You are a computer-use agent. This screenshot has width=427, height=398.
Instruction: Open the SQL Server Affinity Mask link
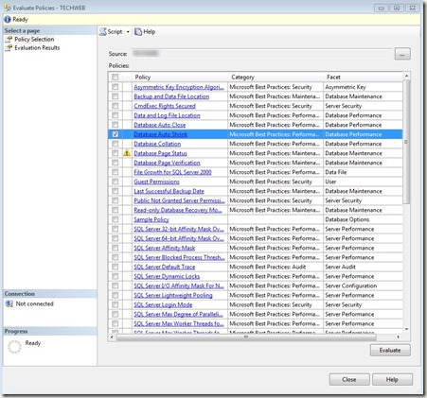click(165, 248)
